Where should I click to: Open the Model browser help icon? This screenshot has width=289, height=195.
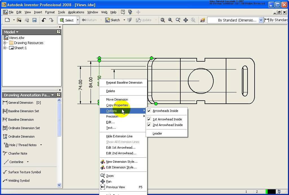pos(58,32)
